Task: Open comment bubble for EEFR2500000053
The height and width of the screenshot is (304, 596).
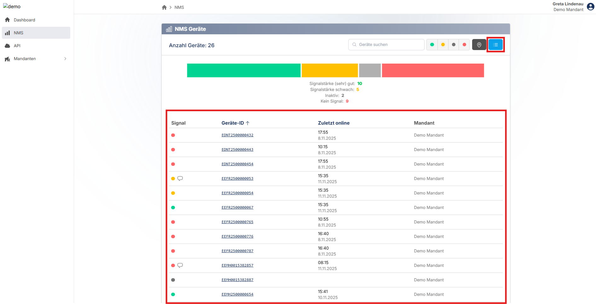Action: (180, 178)
